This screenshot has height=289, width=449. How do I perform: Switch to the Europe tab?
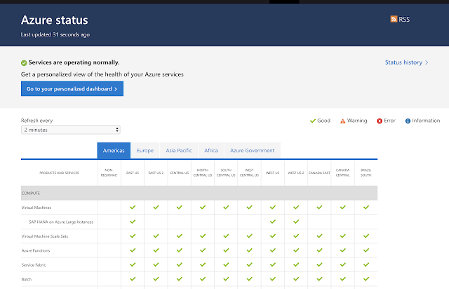point(145,150)
